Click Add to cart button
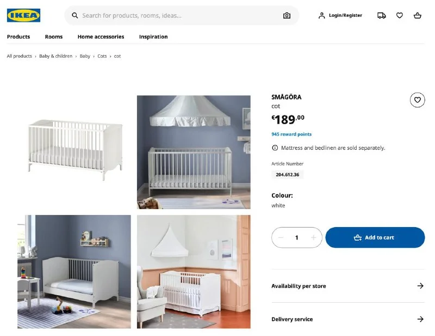Image resolution: width=435 pixels, height=336 pixels. point(375,237)
